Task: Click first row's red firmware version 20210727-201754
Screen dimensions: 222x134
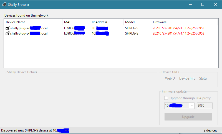Action: tap(178, 28)
